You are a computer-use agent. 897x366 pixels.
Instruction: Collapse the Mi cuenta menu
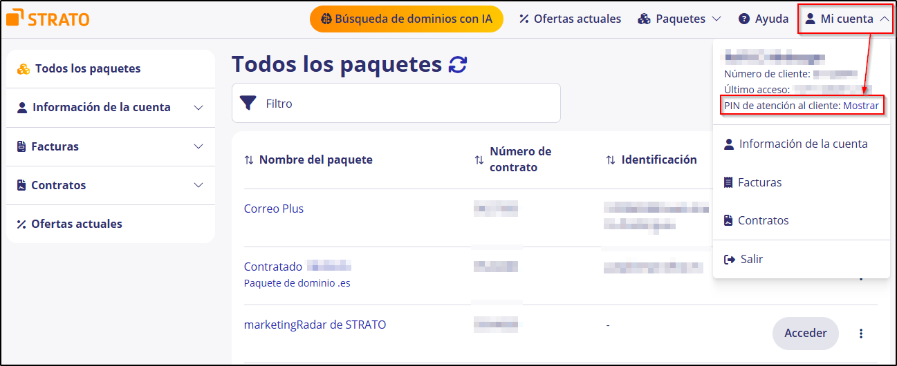pos(847,19)
